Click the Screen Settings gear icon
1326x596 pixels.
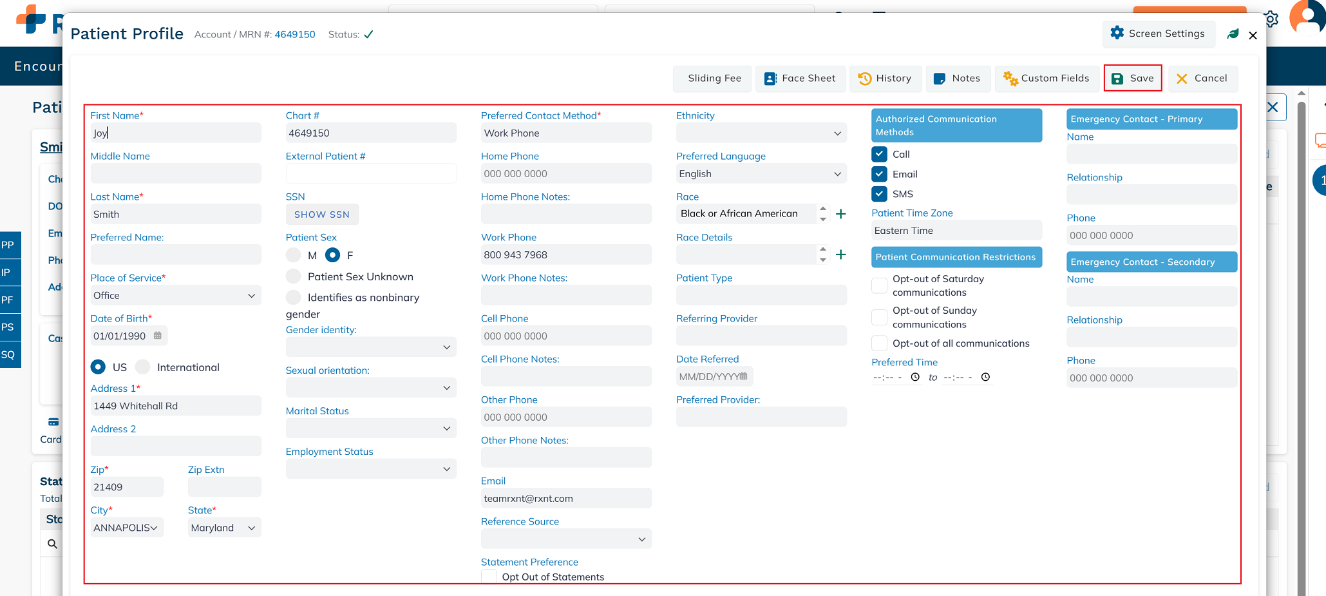[x=1117, y=33]
